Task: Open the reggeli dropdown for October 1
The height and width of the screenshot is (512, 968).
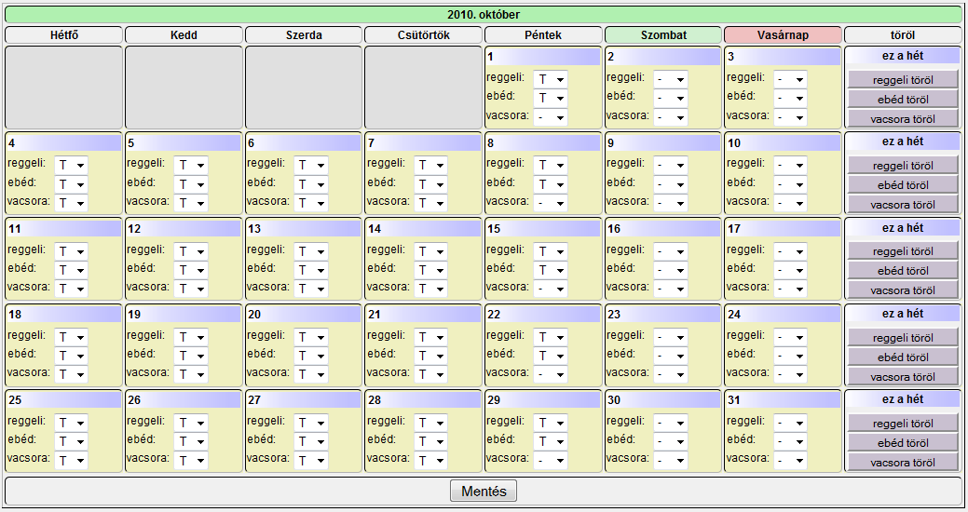Action: 551,79
